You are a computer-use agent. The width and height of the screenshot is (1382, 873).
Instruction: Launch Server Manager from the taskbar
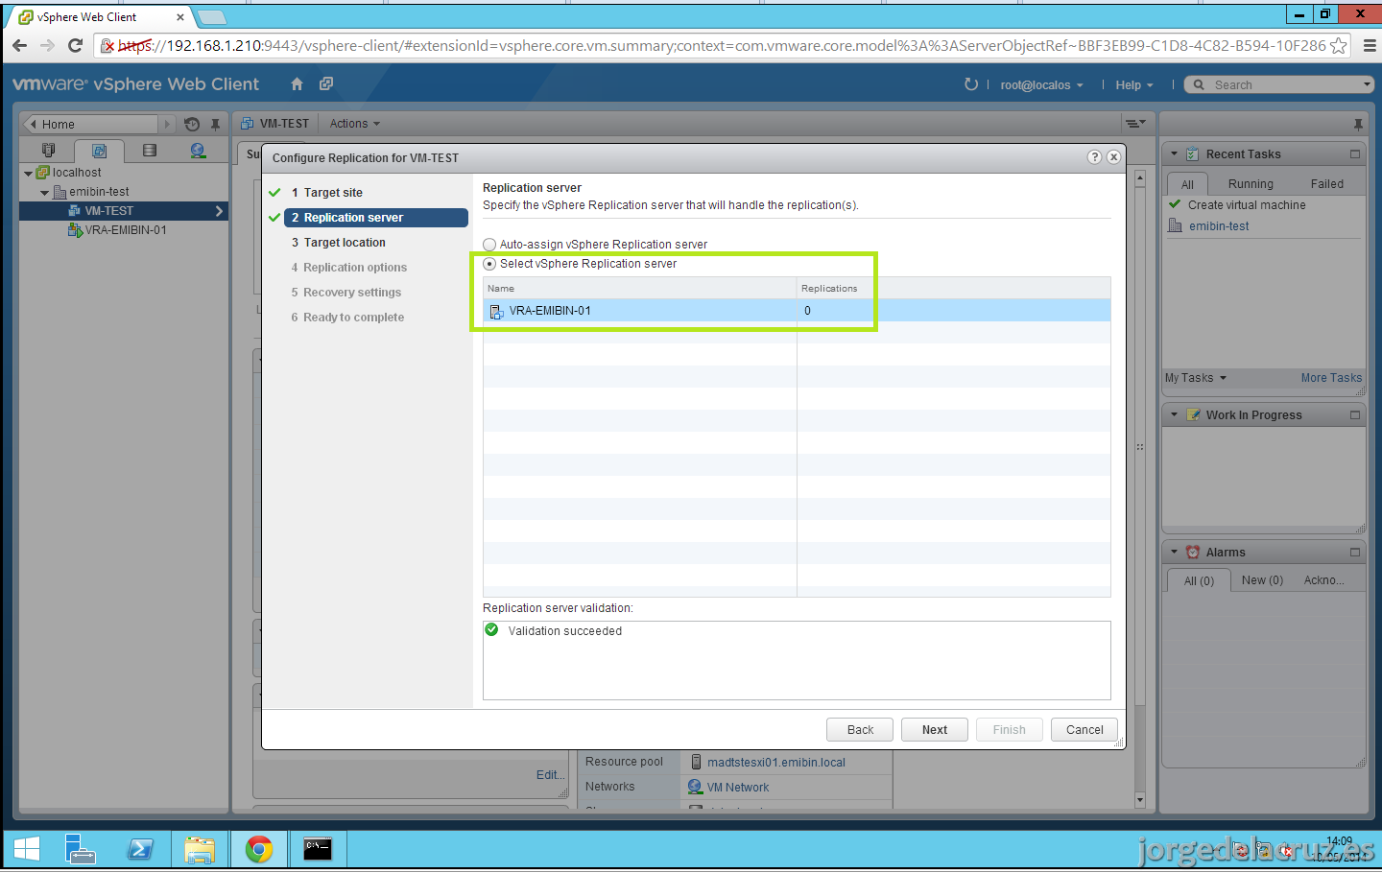(x=81, y=849)
